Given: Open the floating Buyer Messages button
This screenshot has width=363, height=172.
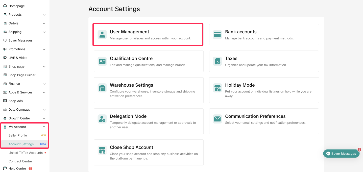Looking at the screenshot, I should click(341, 154).
